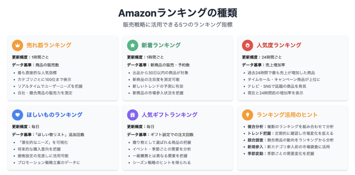Open the 人気度ランキング heading
This screenshot has width=355, height=175.
pyautogui.click(x=279, y=45)
